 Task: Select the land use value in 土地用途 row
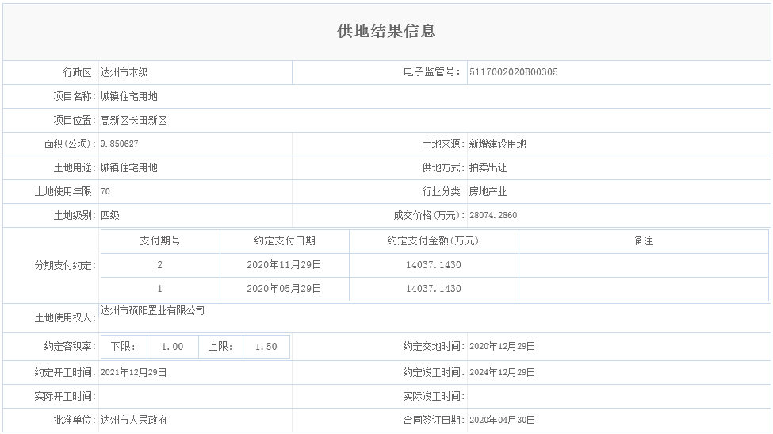[128, 167]
